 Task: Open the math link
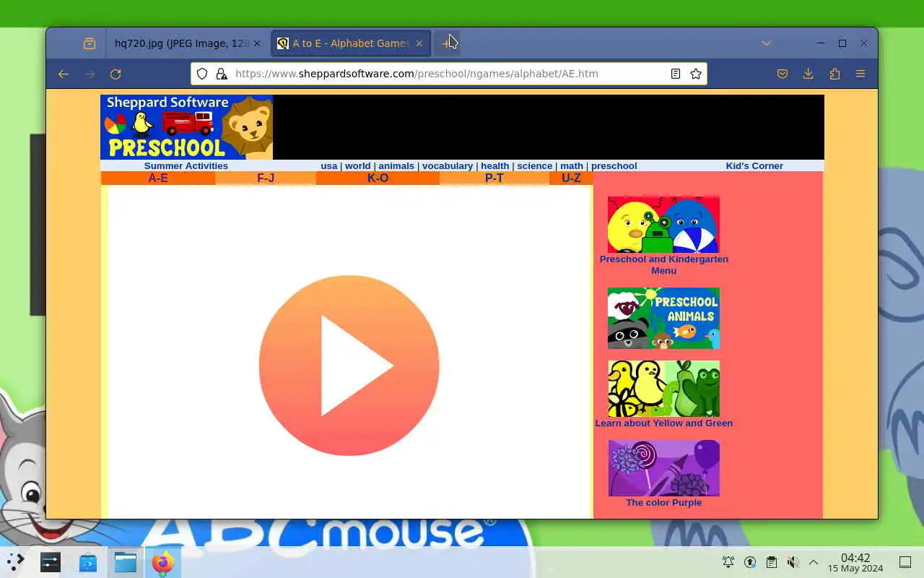572,165
